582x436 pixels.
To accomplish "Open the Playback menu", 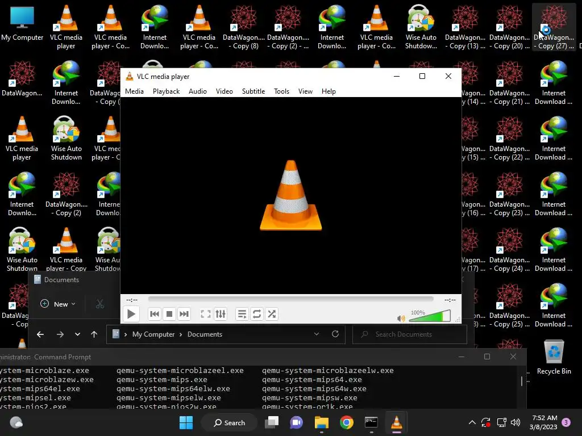I will click(167, 91).
